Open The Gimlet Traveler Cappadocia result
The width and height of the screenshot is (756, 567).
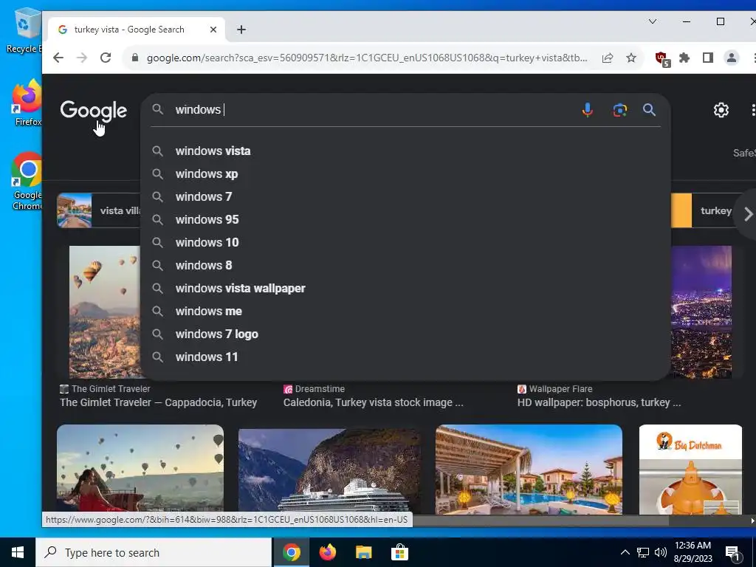(x=158, y=402)
